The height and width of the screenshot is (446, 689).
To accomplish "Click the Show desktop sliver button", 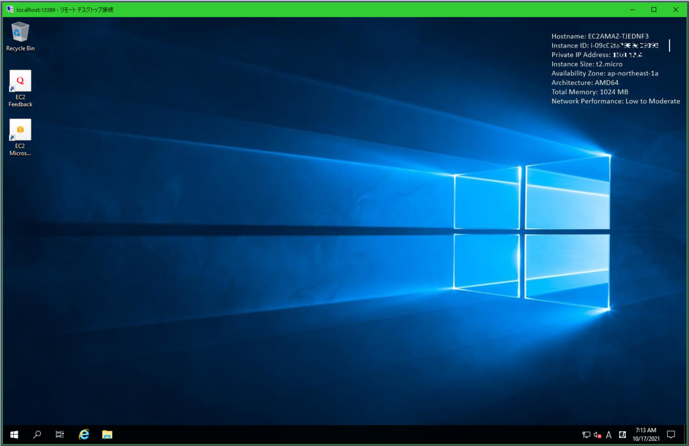I will [685, 435].
